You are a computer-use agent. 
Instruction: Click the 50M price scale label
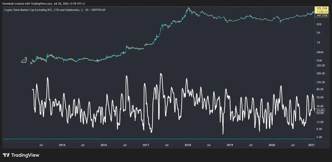[319, 61]
